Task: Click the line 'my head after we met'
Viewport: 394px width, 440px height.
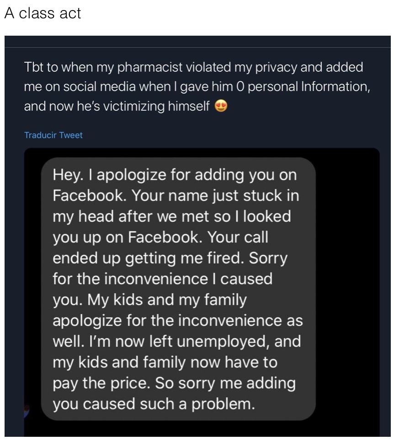Action: coord(172,217)
